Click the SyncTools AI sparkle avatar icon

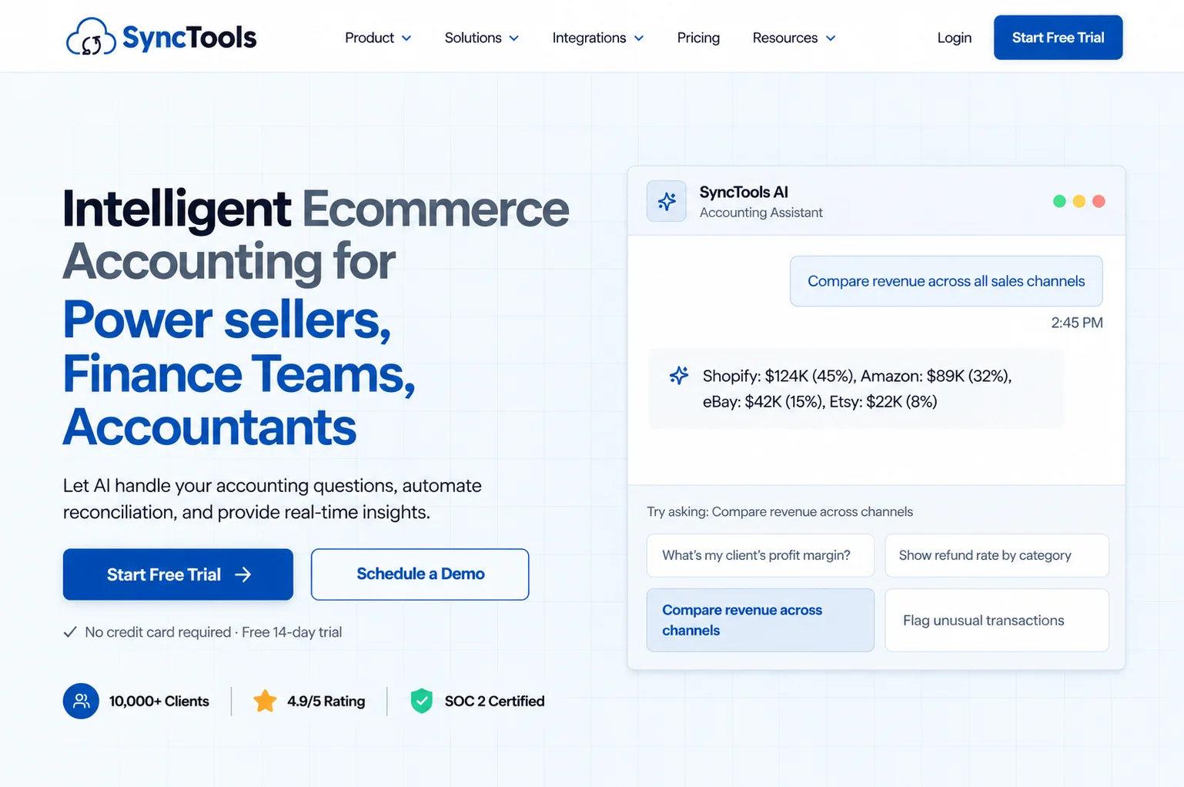pyautogui.click(x=666, y=201)
